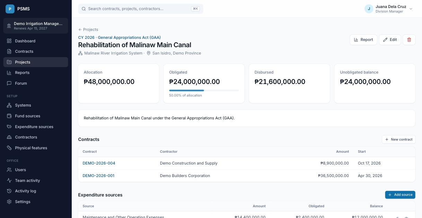Click the Obligated progress bar

coord(204,90)
